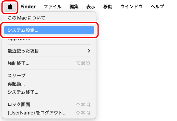Open the 表示 menu
This screenshot has width=177, height=121.
(91, 7)
